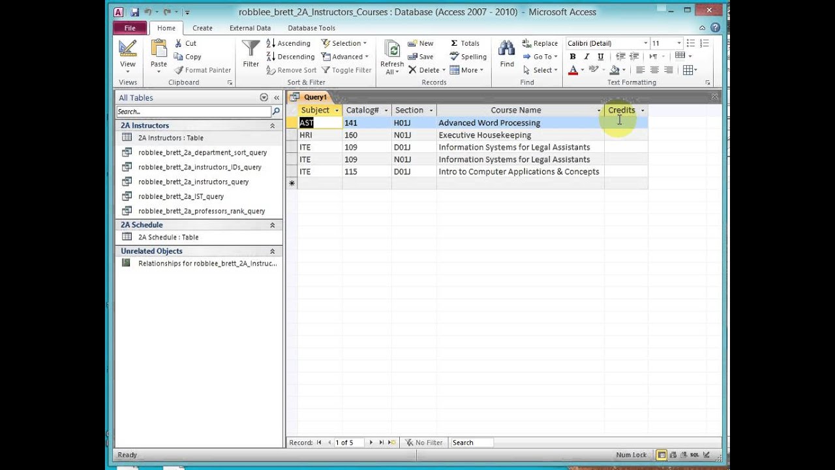Toggle the Totals row

(x=464, y=43)
